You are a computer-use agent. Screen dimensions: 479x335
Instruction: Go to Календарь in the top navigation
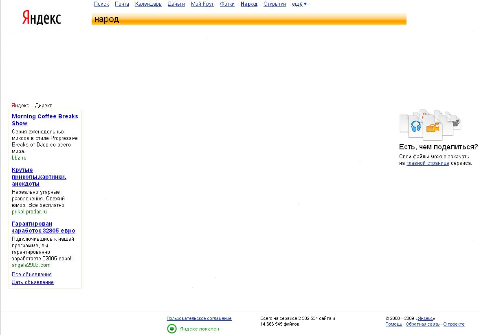(x=148, y=4)
